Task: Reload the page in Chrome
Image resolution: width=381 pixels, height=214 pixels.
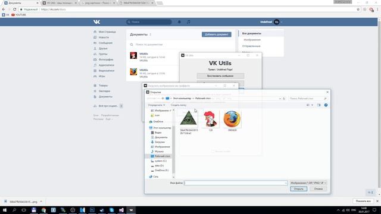Action: 14,10
